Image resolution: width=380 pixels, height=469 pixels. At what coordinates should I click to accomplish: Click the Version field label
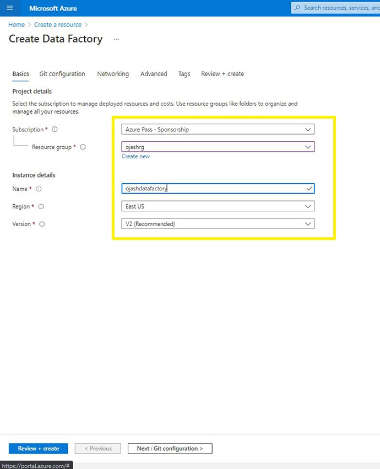click(x=21, y=224)
